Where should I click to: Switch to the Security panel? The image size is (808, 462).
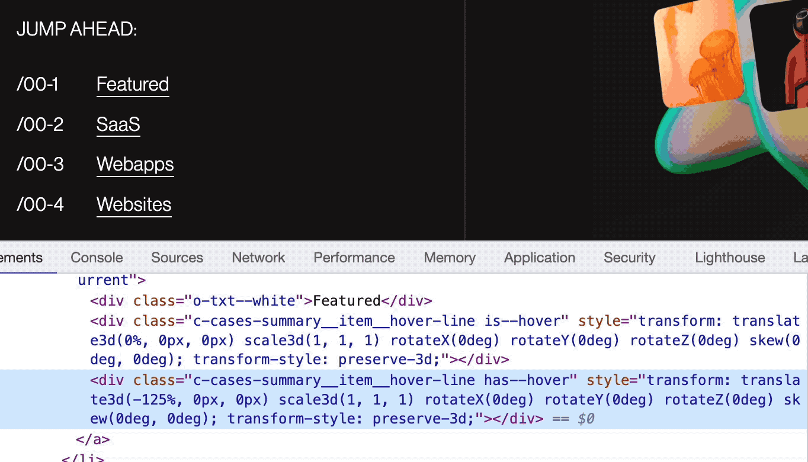pos(629,258)
